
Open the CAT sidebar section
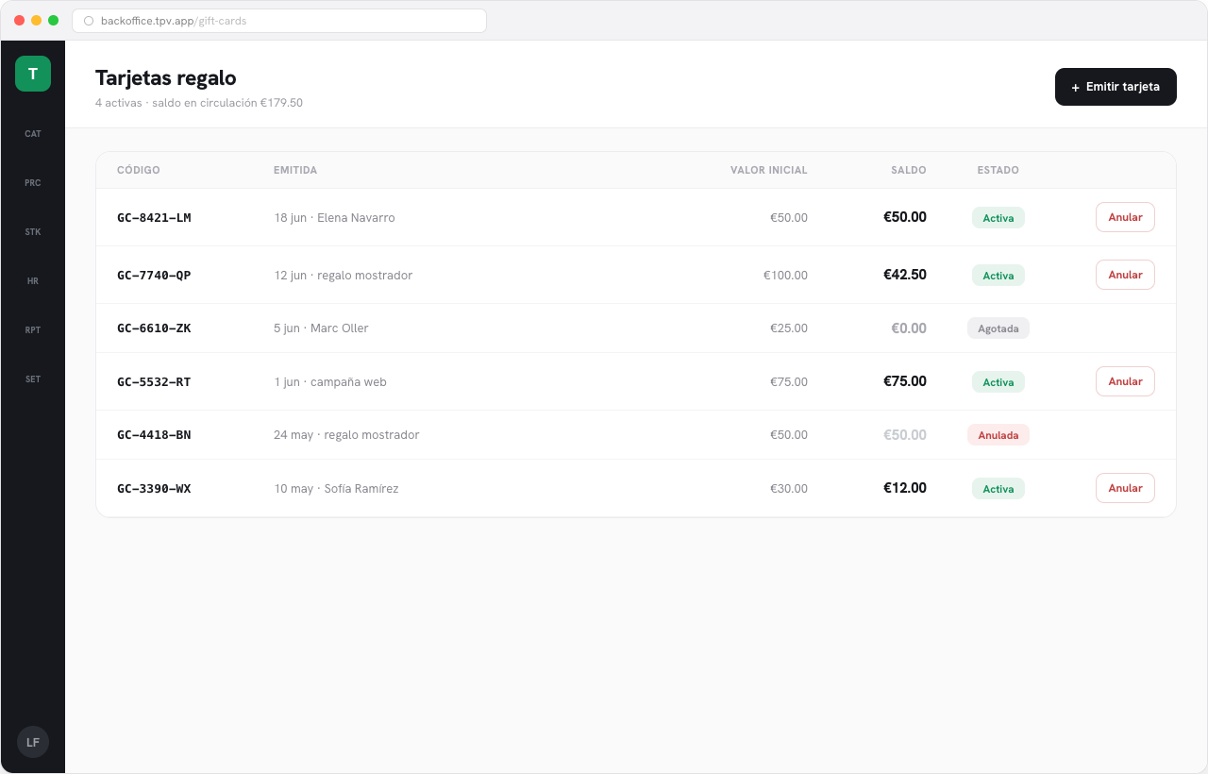coord(33,134)
